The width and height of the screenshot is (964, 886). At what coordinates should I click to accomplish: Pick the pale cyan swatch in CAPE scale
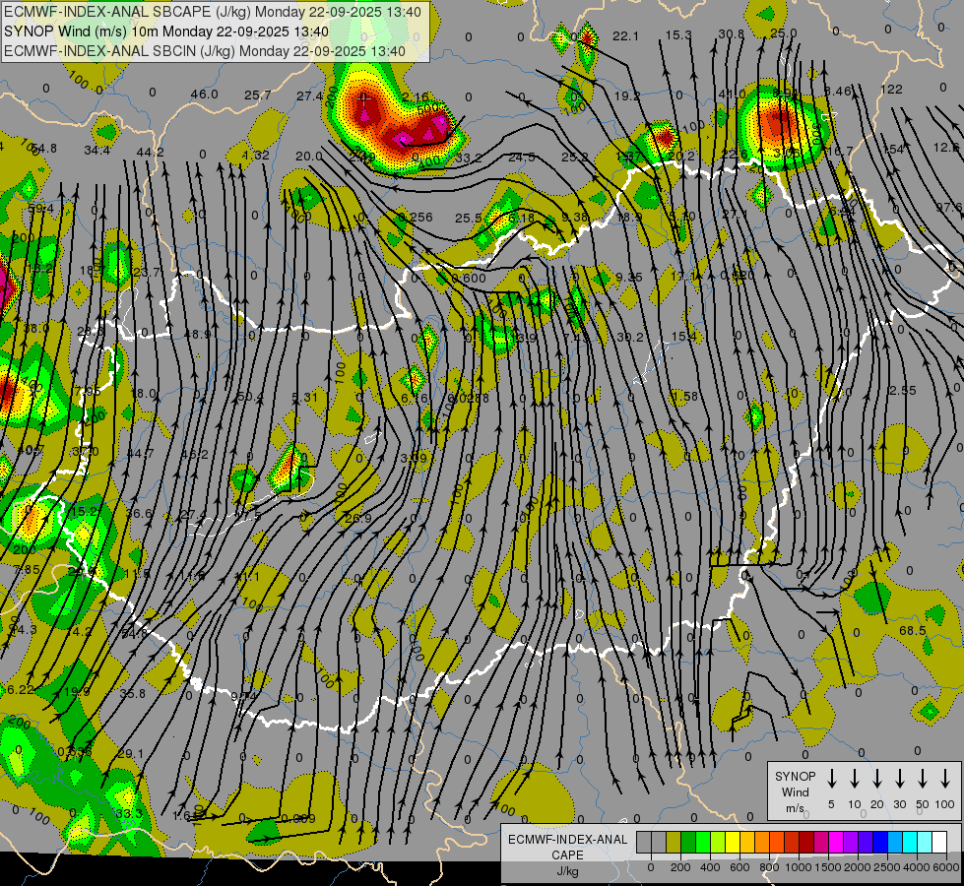[x=924, y=842]
